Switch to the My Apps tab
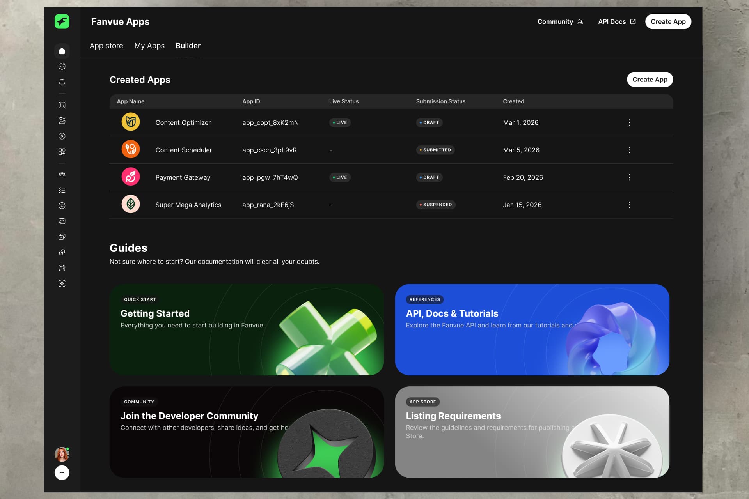Viewport: 749px width, 499px height. 149,46
